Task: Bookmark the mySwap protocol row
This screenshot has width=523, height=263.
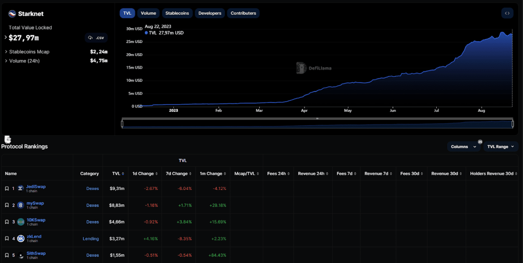Action: pyautogui.click(x=7, y=205)
